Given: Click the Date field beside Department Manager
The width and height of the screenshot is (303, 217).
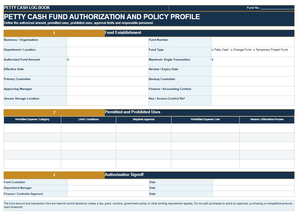Looking at the screenshot, I should coord(253,188).
